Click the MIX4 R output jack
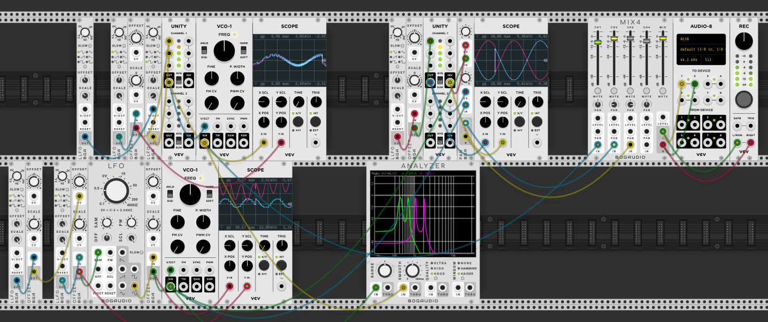The width and height of the screenshot is (768, 322). point(663,144)
